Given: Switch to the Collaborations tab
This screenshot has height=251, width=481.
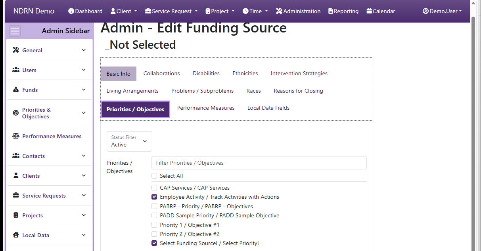Looking at the screenshot, I should 162,73.
